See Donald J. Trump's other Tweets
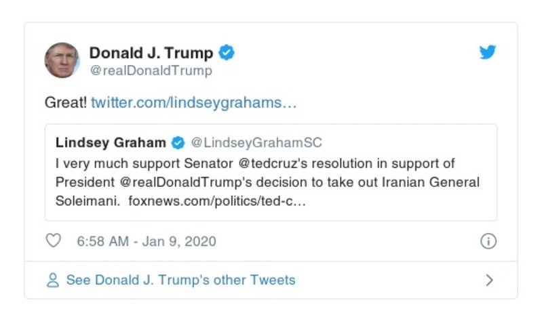 click(x=180, y=281)
